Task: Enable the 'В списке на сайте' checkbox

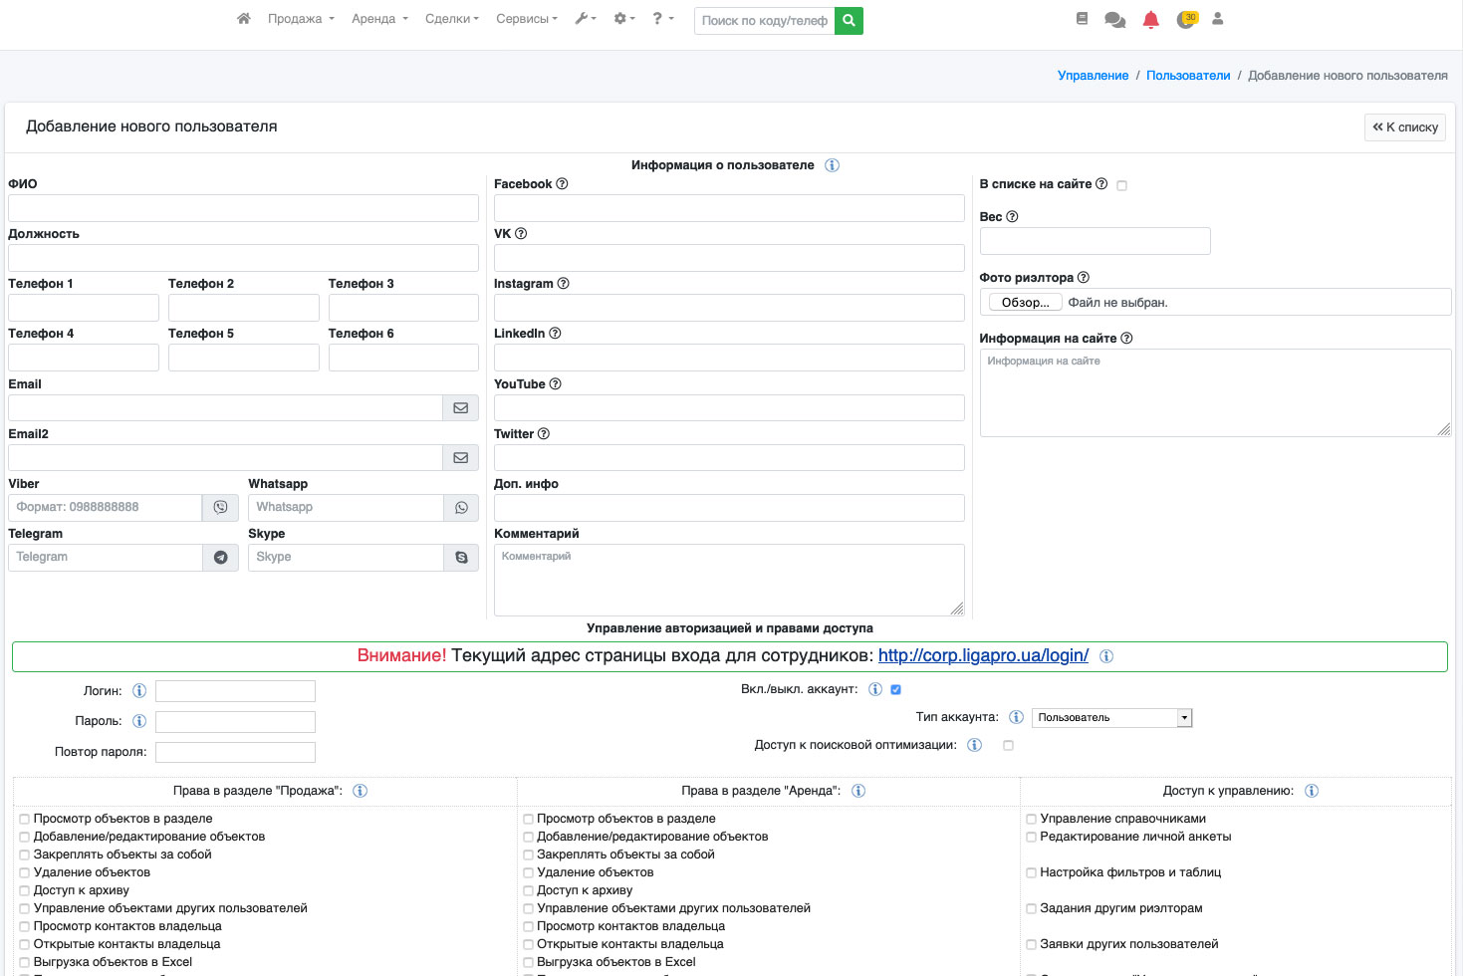Action: tap(1121, 185)
